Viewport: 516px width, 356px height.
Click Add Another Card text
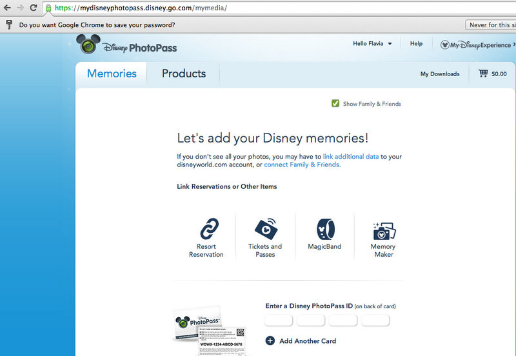tap(308, 341)
